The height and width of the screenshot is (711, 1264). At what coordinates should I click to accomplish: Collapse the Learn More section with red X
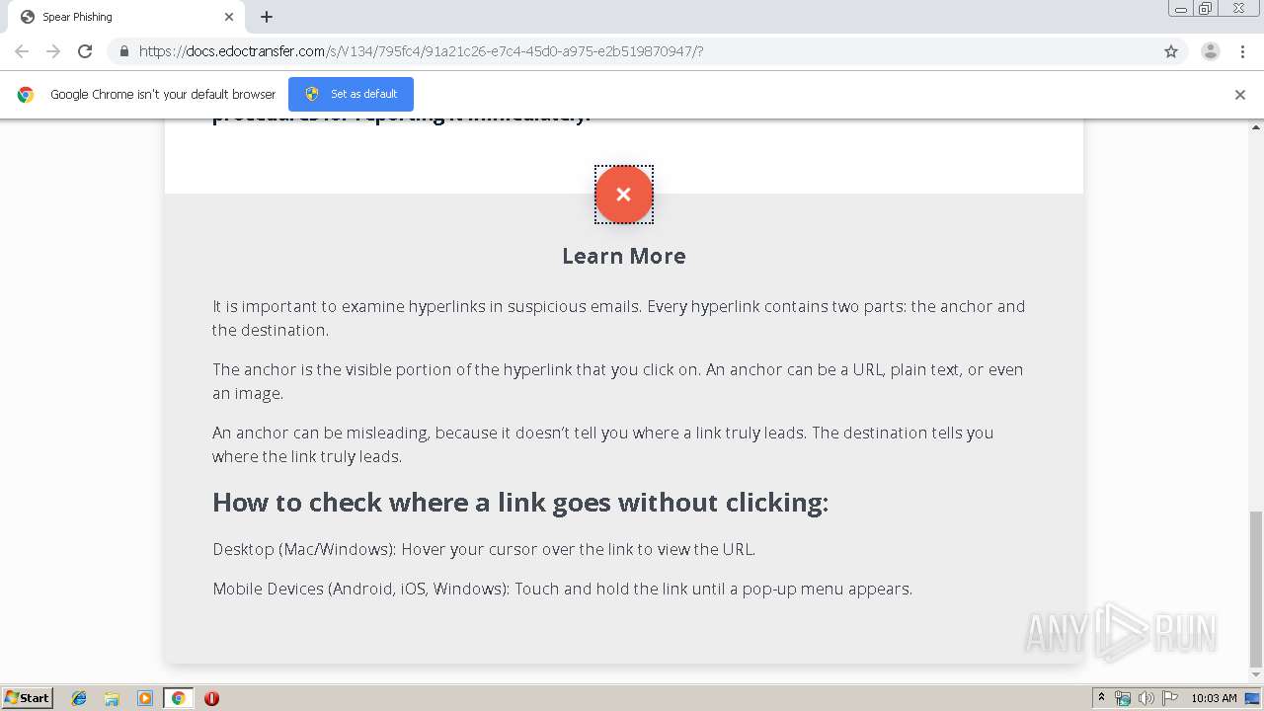pyautogui.click(x=623, y=195)
